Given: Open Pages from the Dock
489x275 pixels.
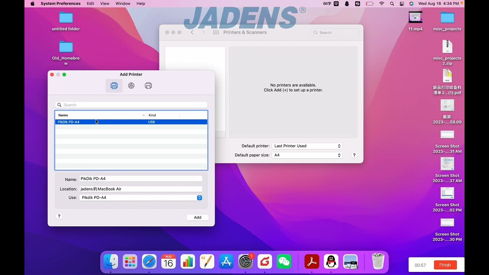Looking at the screenshot, I should [x=207, y=262].
